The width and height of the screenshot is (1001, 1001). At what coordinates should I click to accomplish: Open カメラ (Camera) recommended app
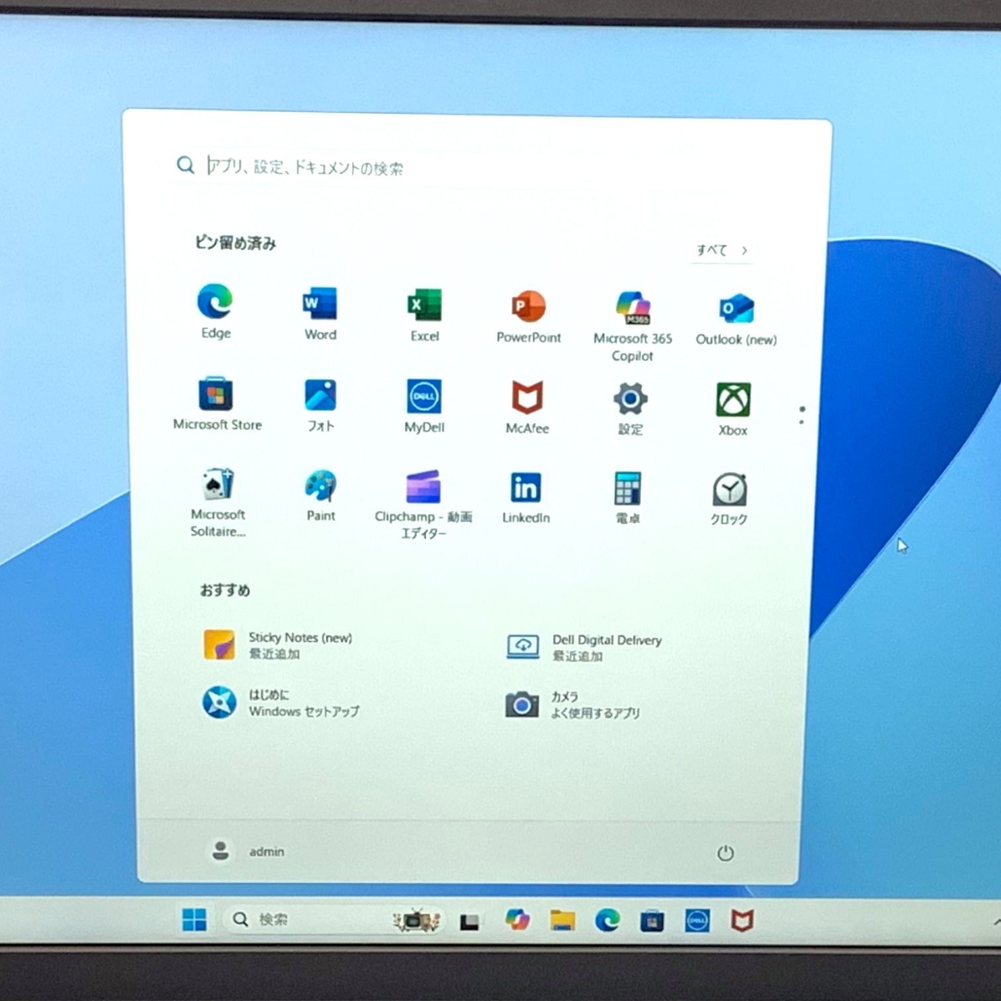[573, 704]
